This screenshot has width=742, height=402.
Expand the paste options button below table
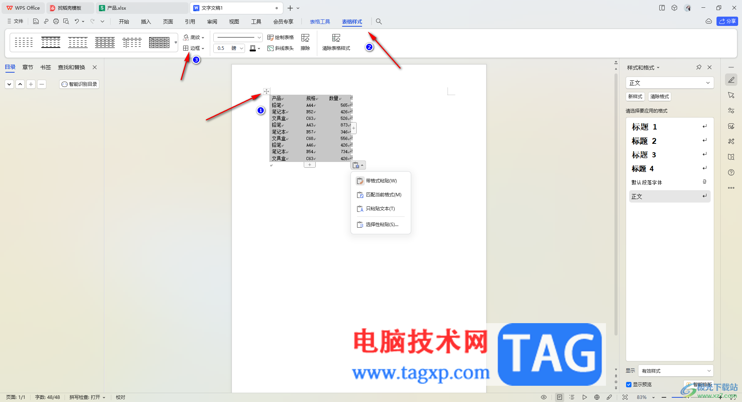(358, 165)
